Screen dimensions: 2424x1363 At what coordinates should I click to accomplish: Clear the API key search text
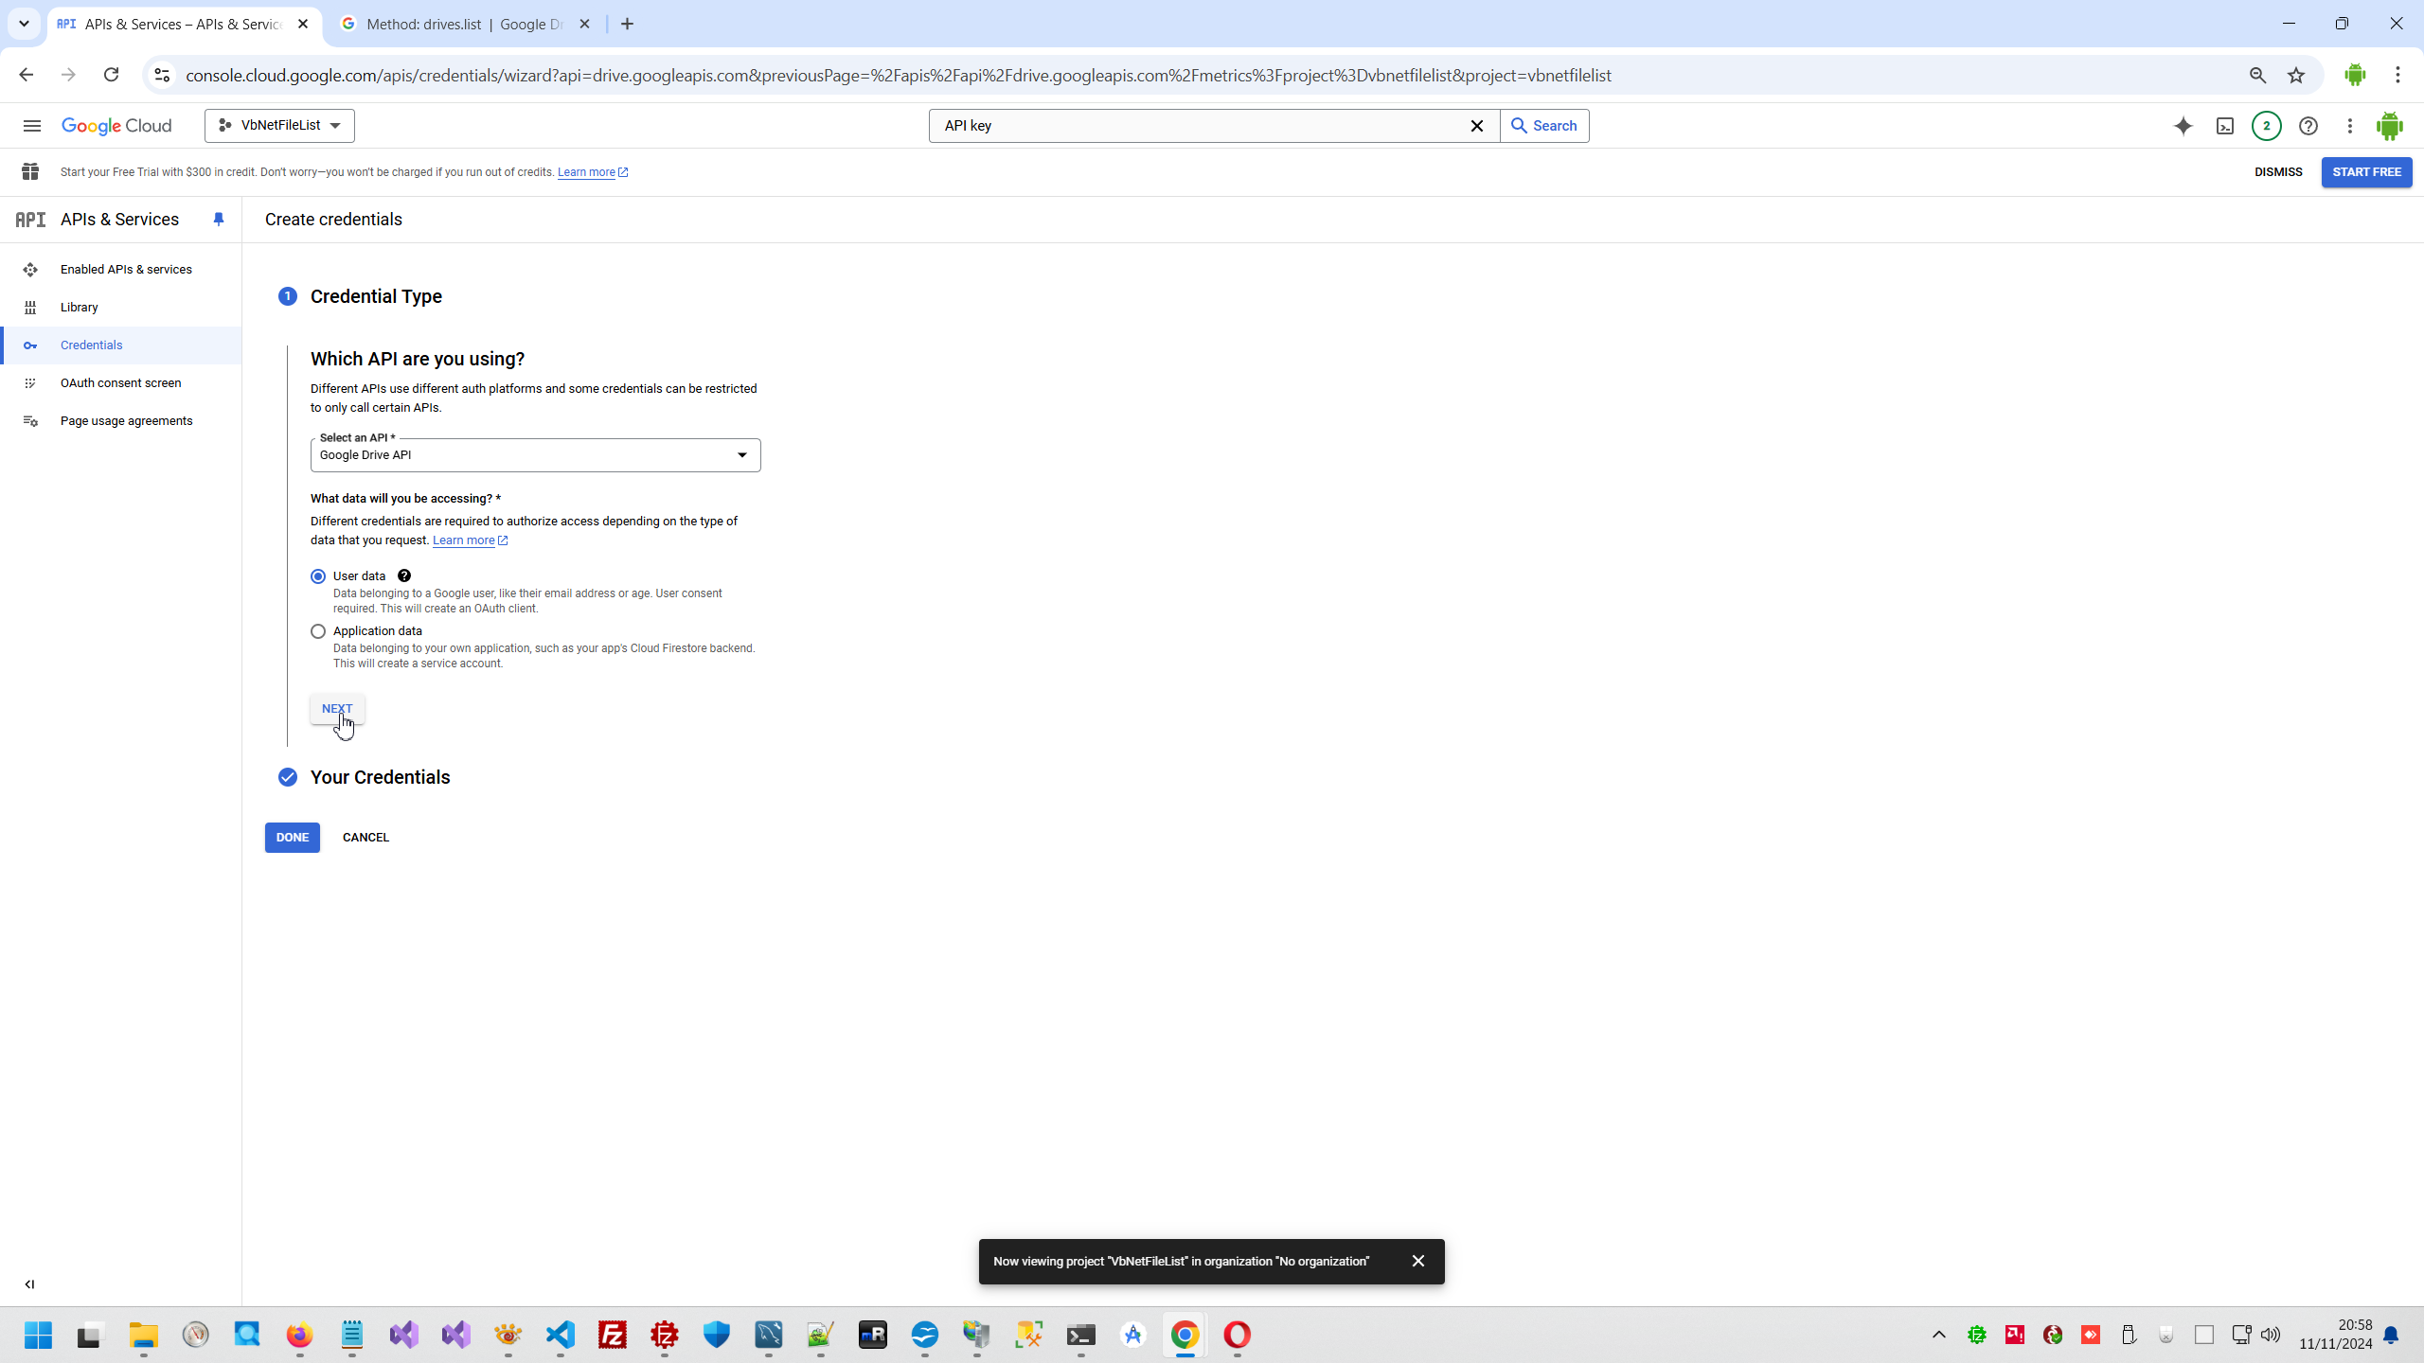(1476, 126)
